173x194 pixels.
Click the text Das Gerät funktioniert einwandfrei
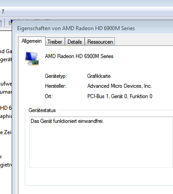pos(67,121)
